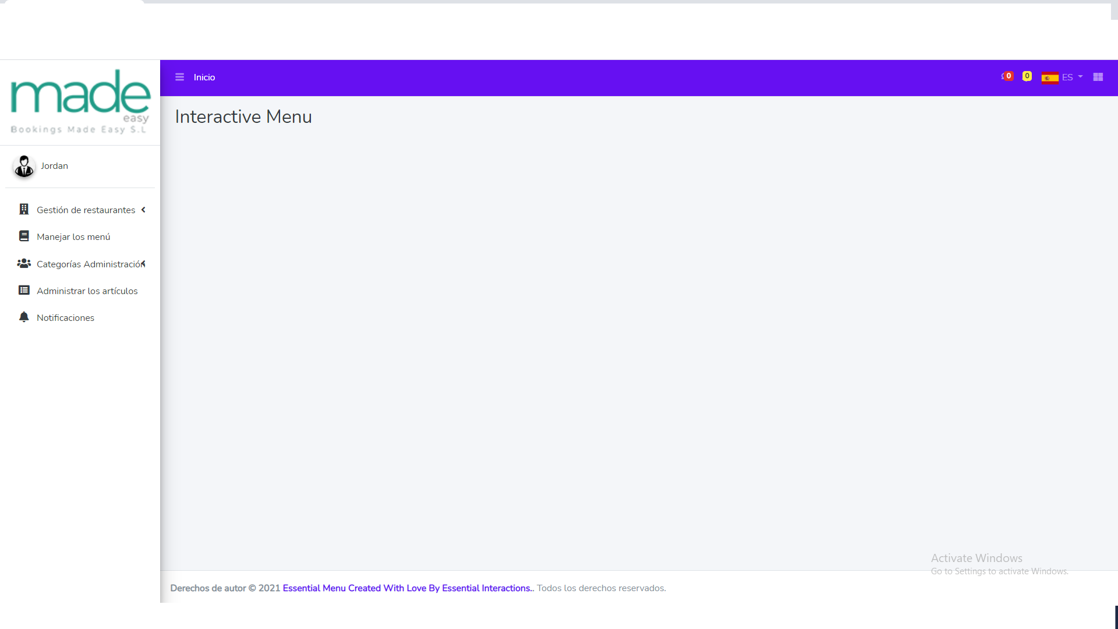Open messages icon with red 0 badge

point(1007,76)
